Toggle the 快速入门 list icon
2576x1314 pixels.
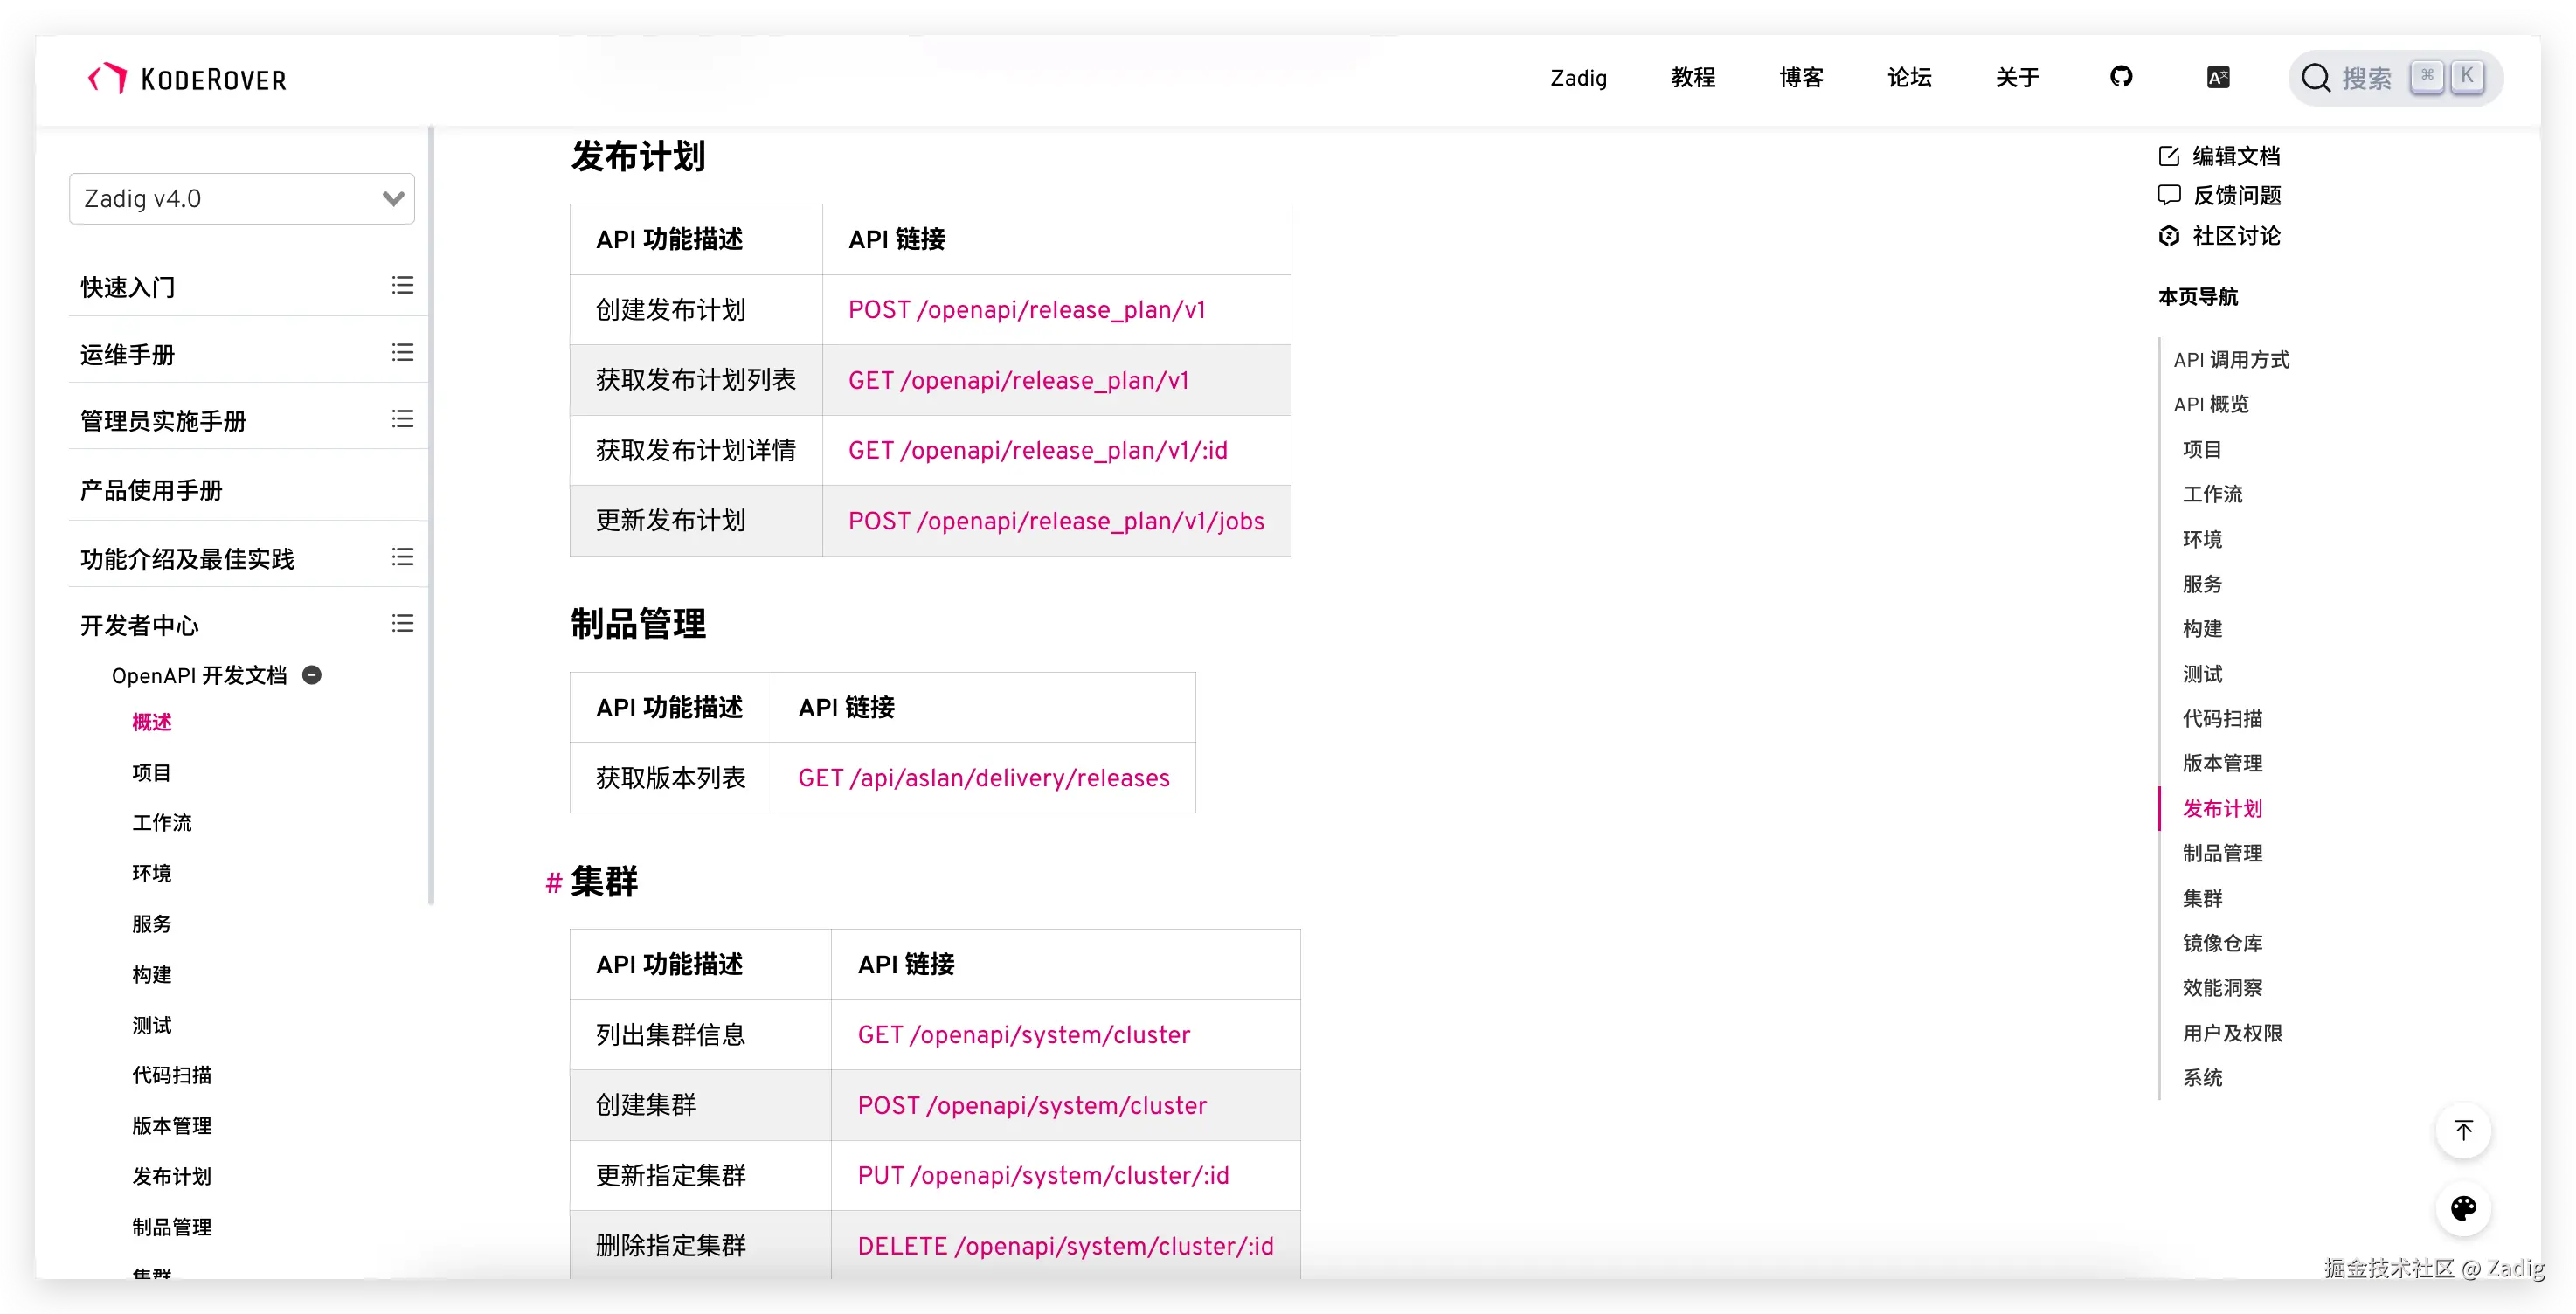(402, 286)
